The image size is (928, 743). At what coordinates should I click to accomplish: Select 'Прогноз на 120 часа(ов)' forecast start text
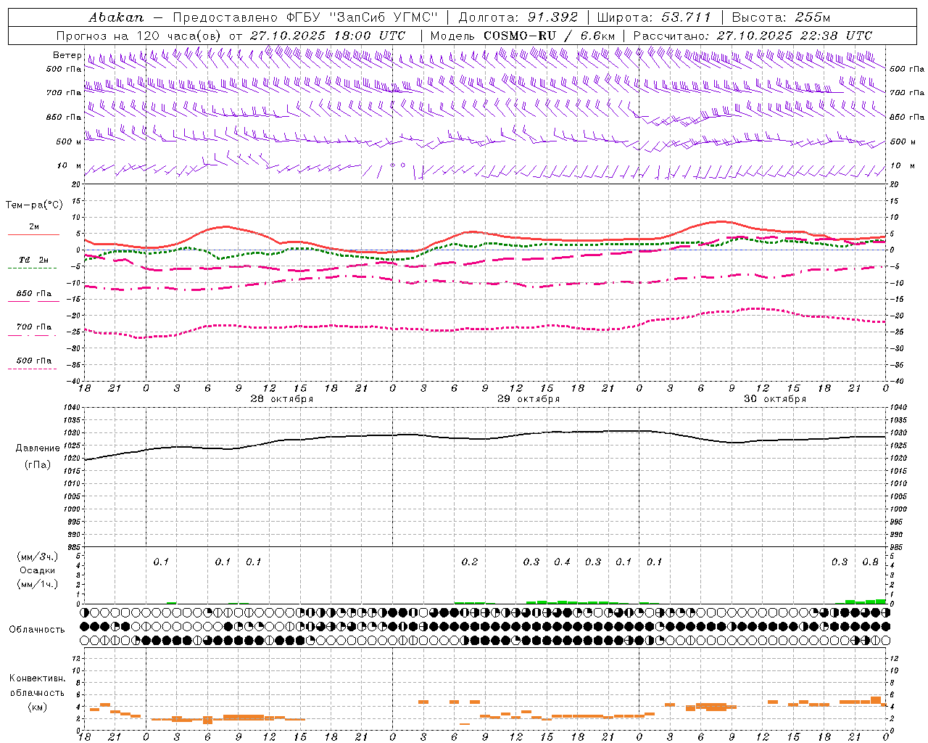pyautogui.click(x=139, y=36)
